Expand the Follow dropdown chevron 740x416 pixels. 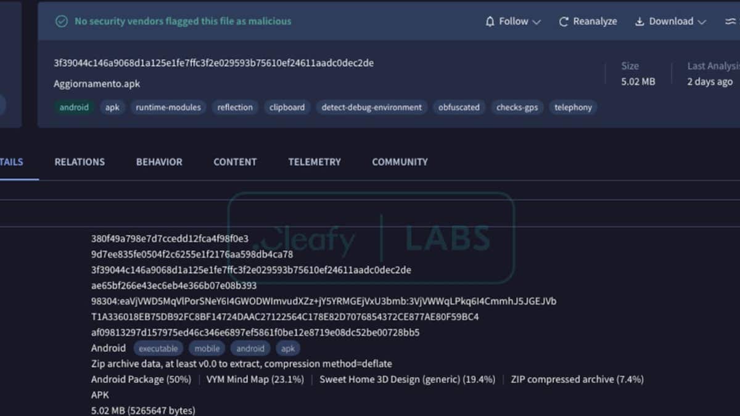click(536, 22)
